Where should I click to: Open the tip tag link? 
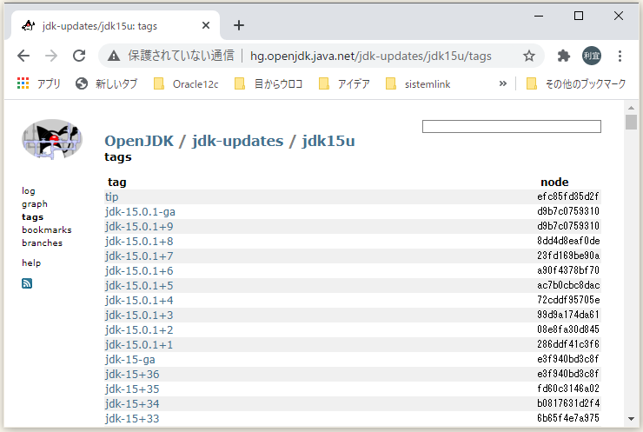pos(111,197)
